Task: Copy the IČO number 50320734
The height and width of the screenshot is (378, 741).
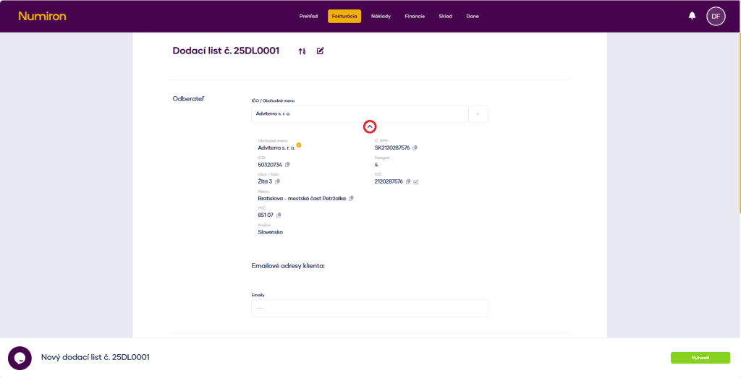Action: [x=287, y=165]
